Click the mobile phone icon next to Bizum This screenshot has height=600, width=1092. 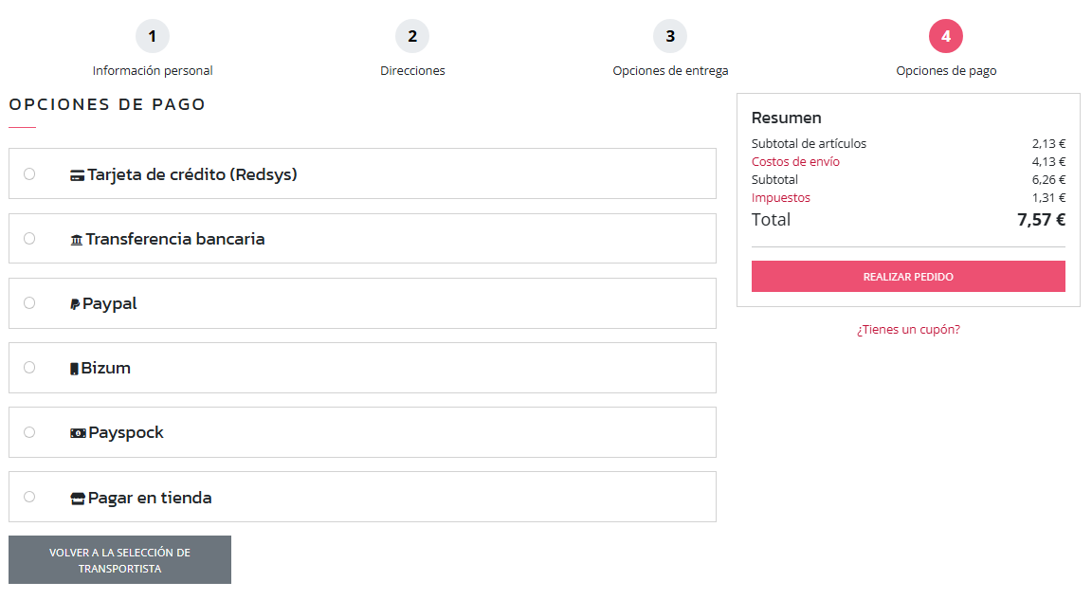(x=74, y=369)
